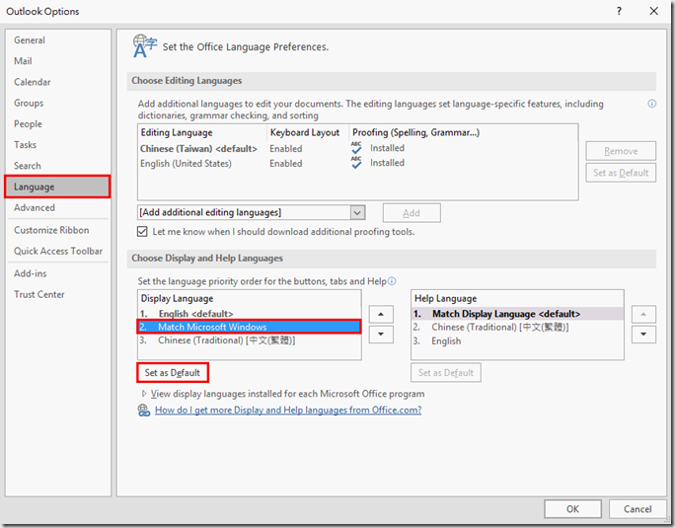
Task: Click OK to confirm options
Action: coord(572,509)
